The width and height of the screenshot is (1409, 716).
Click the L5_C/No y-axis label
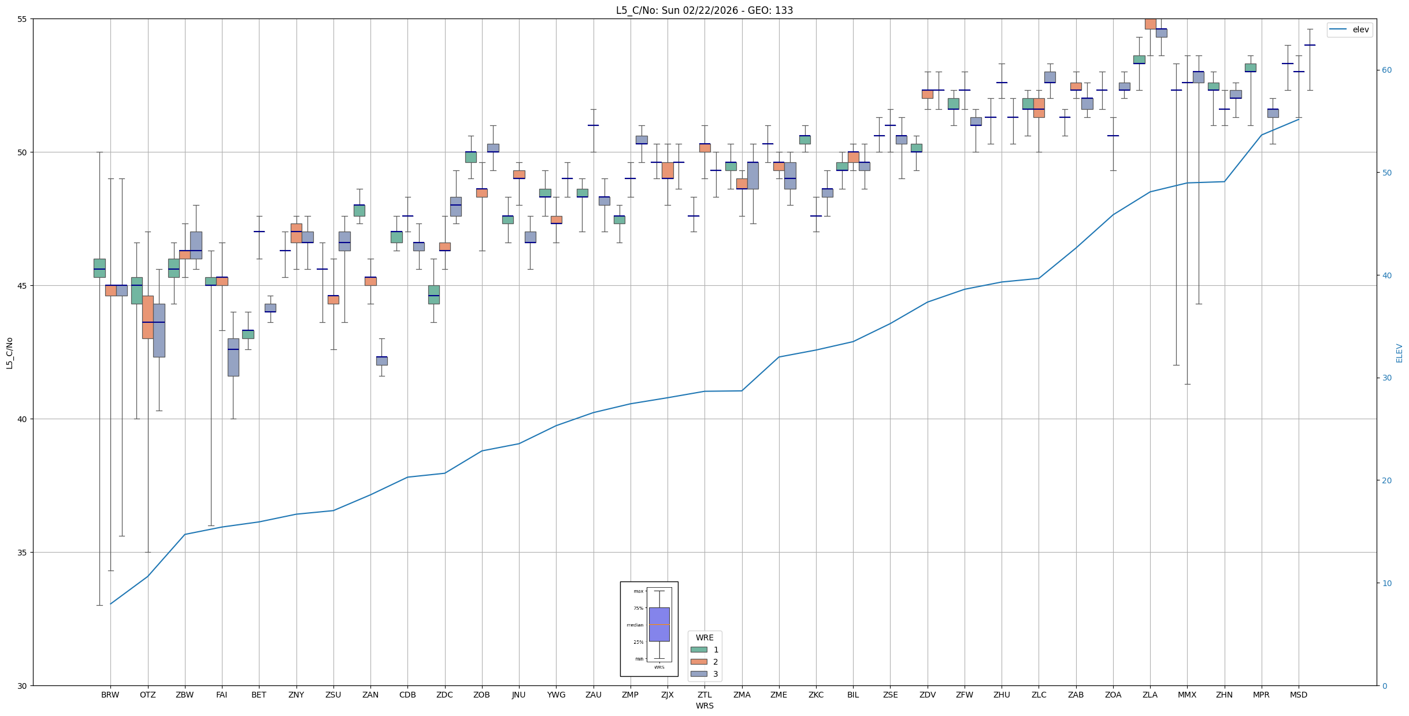point(9,353)
